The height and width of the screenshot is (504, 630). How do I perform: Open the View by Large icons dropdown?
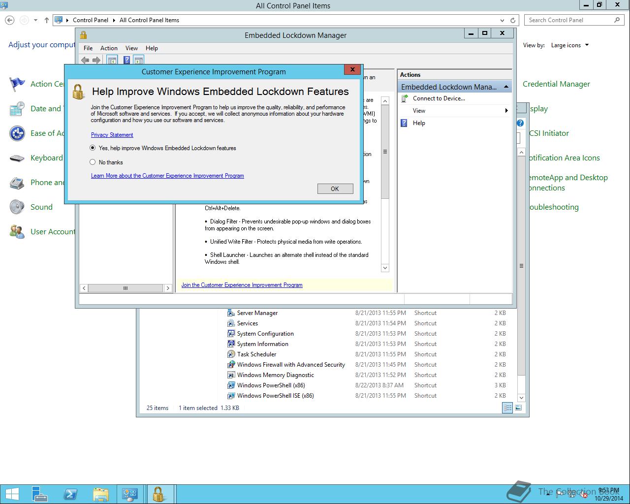(569, 45)
